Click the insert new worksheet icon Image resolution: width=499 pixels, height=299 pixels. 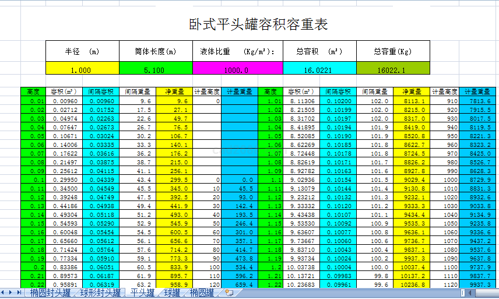229,293
